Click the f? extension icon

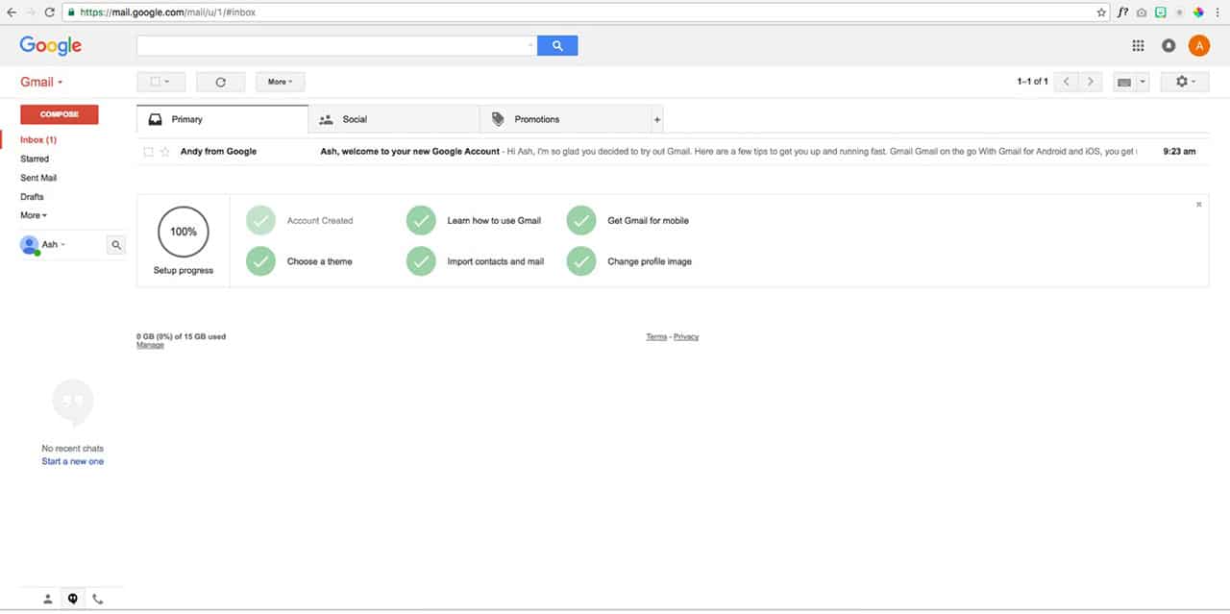1122,12
